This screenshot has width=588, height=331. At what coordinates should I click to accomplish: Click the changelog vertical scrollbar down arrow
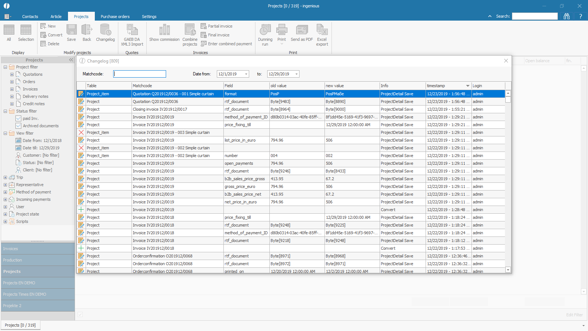(x=508, y=270)
